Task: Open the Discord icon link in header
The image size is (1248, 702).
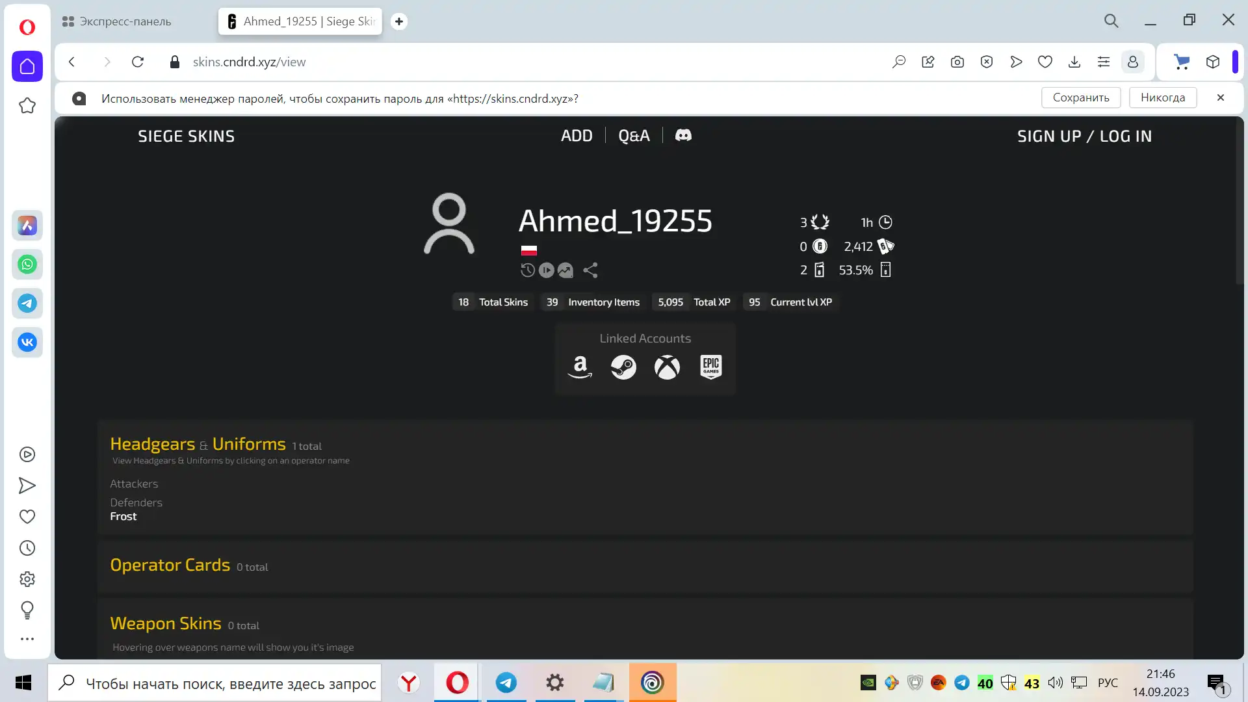Action: pyautogui.click(x=683, y=135)
